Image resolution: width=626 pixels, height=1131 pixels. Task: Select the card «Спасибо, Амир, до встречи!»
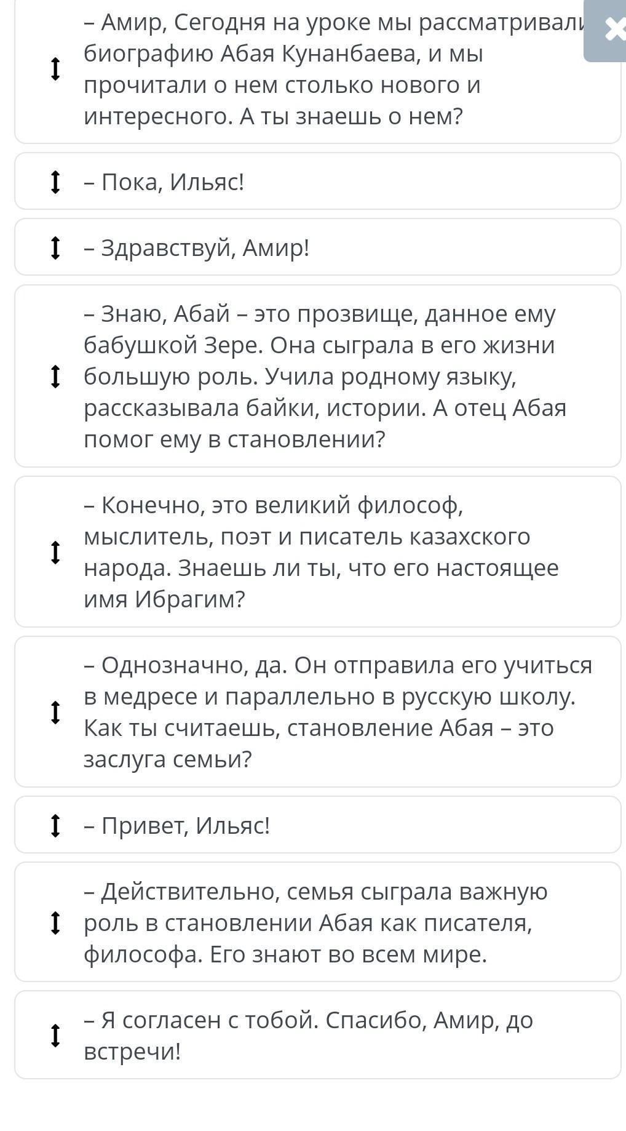(318, 1035)
